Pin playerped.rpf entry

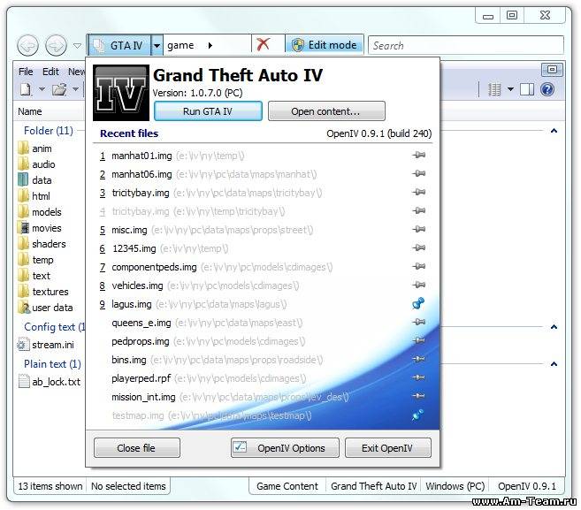418,377
